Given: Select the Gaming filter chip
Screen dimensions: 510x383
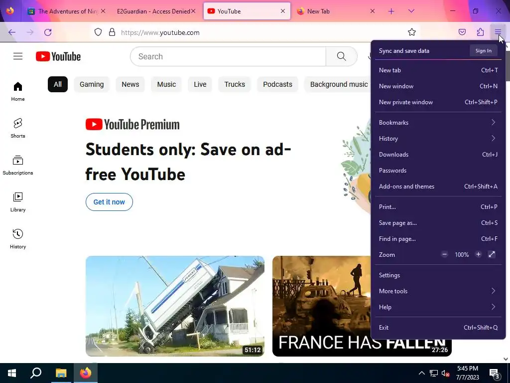Looking at the screenshot, I should point(92,84).
